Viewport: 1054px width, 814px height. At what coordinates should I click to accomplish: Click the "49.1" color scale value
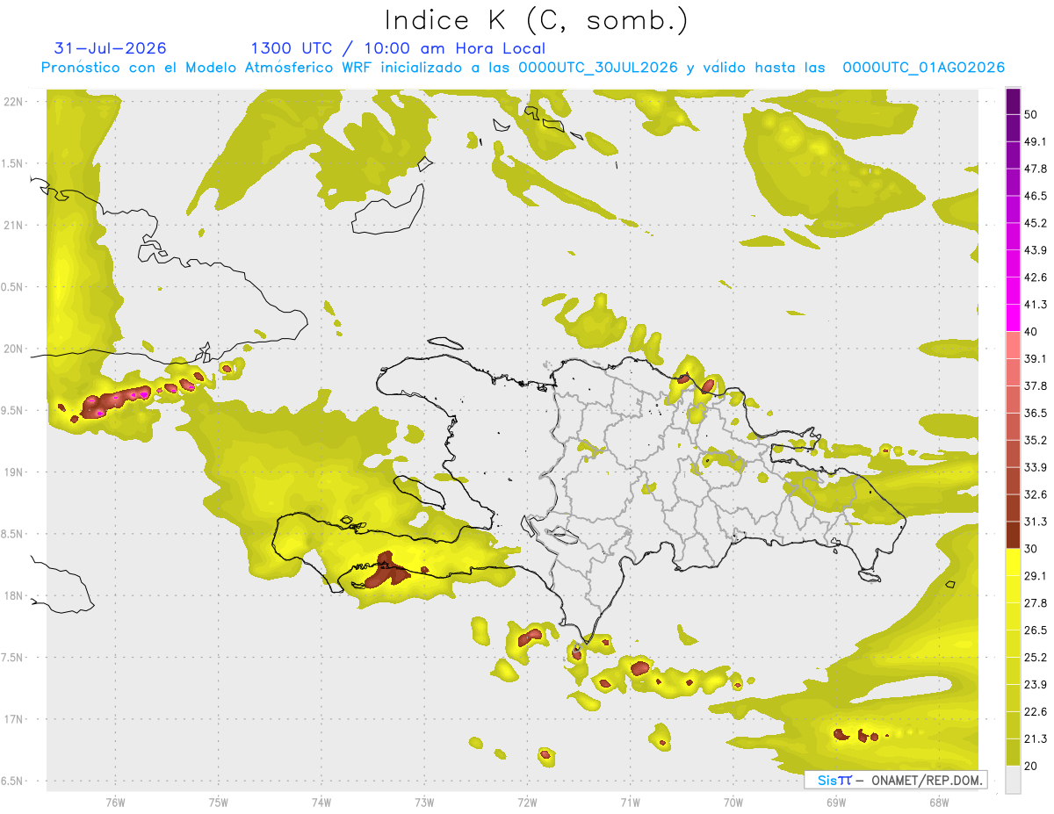1035,142
